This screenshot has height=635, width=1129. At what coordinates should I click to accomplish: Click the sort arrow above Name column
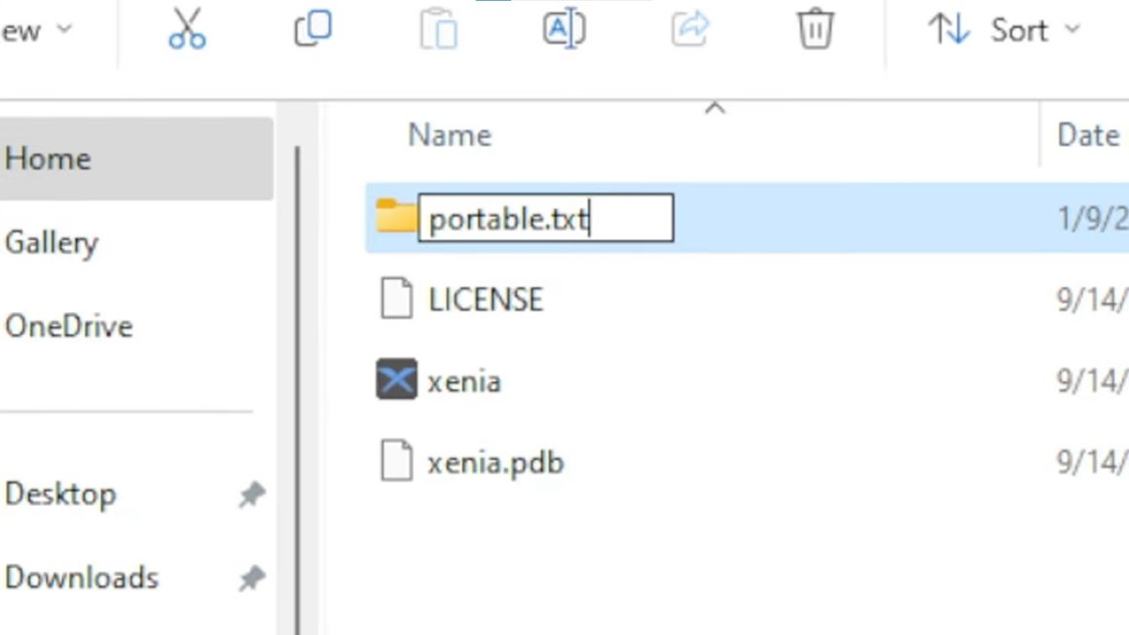point(715,108)
